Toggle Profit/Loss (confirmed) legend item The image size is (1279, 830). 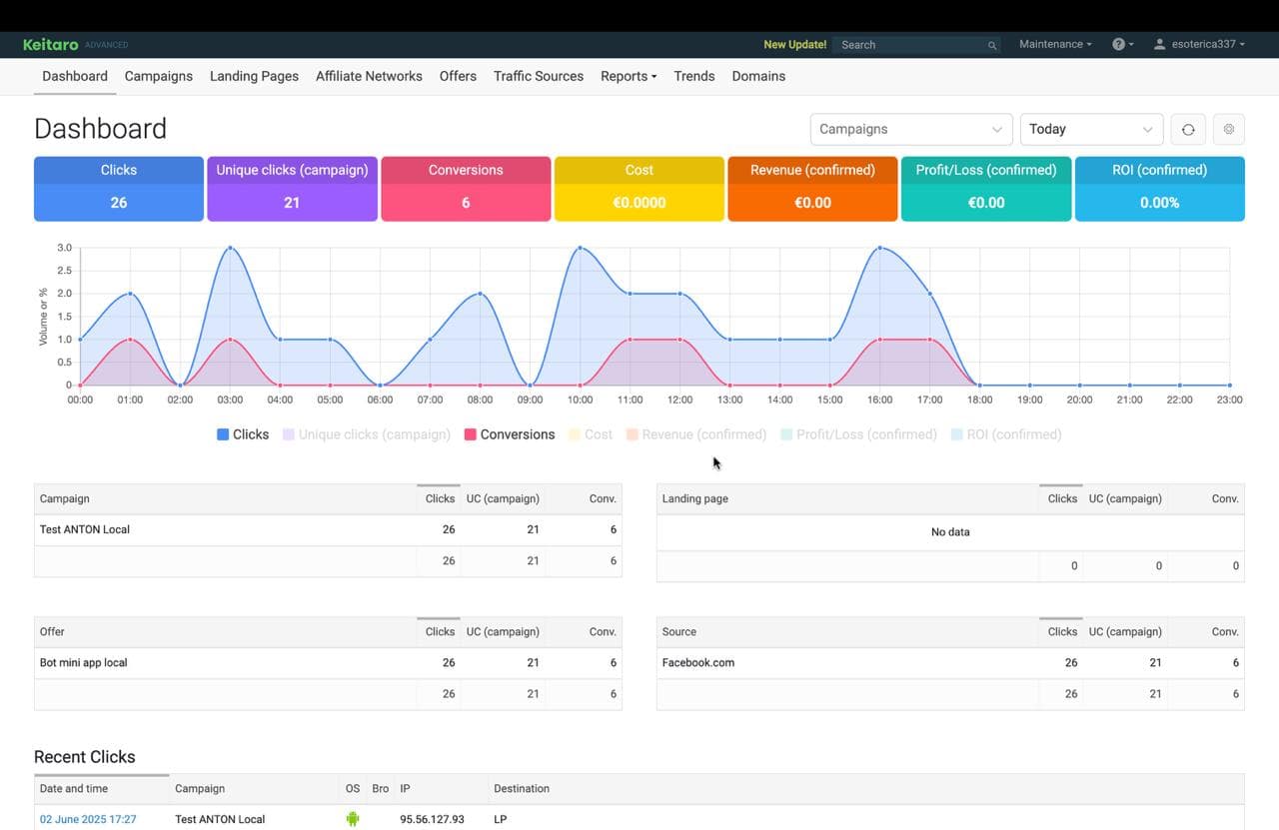click(x=858, y=434)
